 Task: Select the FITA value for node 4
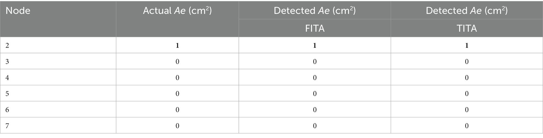[x=315, y=78]
